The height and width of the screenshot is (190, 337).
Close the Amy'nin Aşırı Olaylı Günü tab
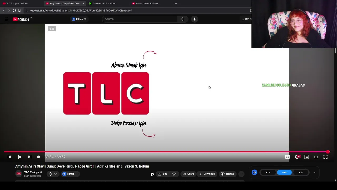click(83, 3)
